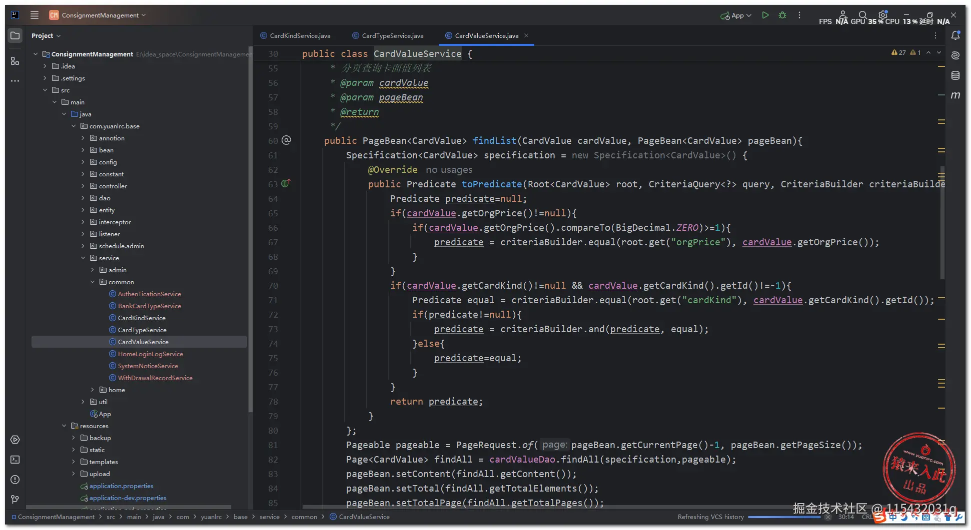Open the Project view dropdown
Screen dimensions: 971x530
coord(46,35)
